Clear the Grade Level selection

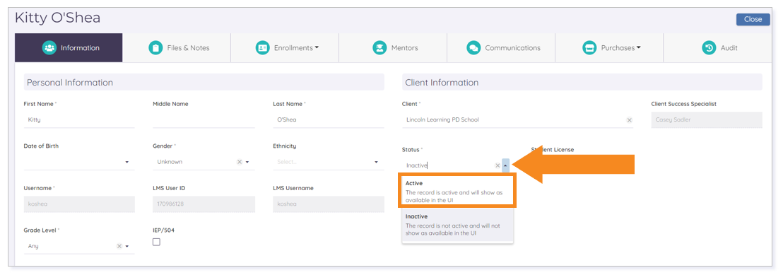click(119, 246)
